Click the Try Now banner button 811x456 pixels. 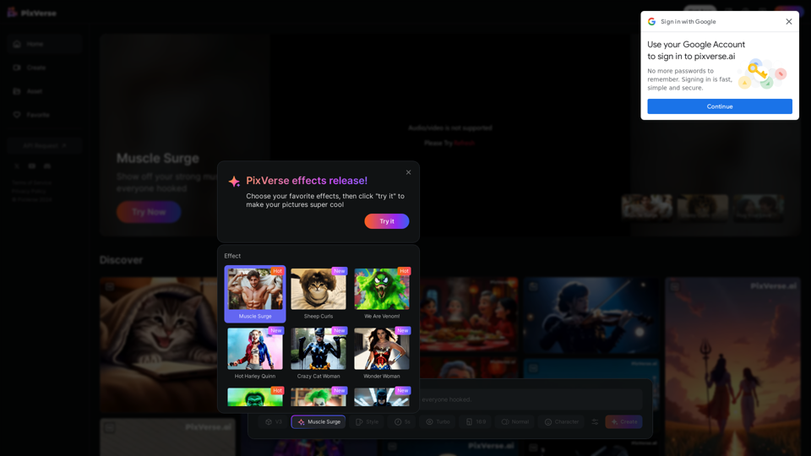(149, 212)
